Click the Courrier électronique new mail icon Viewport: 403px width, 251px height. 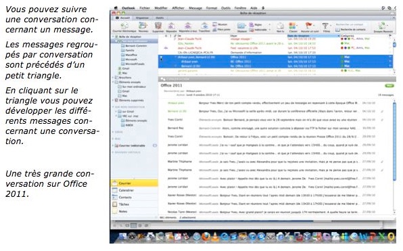124,26
